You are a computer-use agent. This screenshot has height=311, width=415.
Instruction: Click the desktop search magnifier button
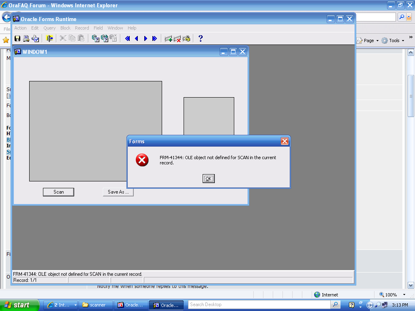[x=335, y=305]
